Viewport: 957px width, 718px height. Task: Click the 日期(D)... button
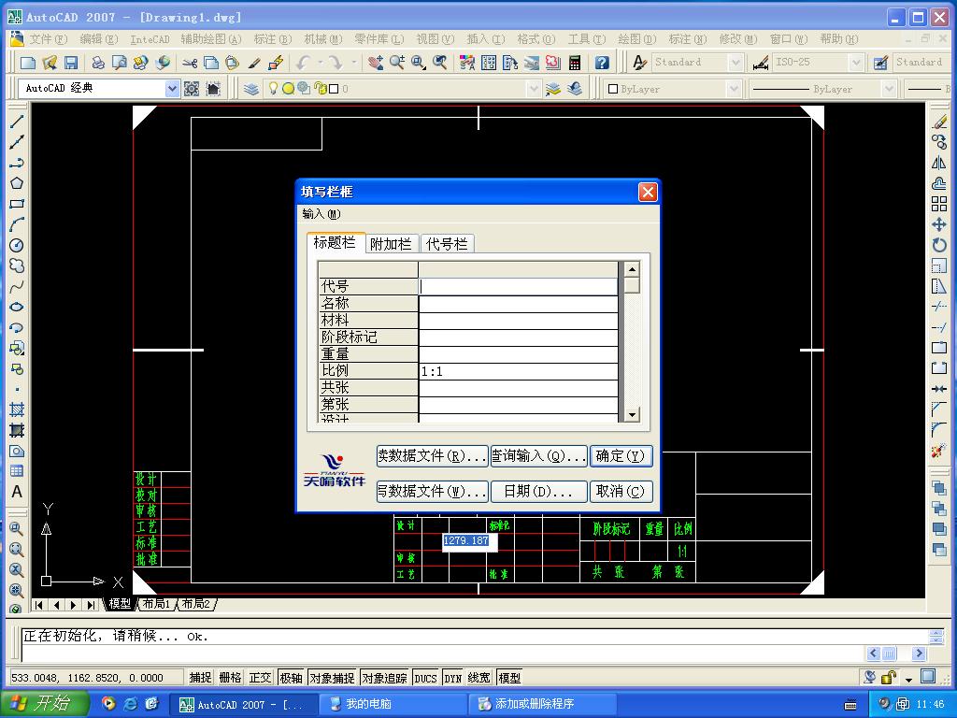tap(539, 492)
